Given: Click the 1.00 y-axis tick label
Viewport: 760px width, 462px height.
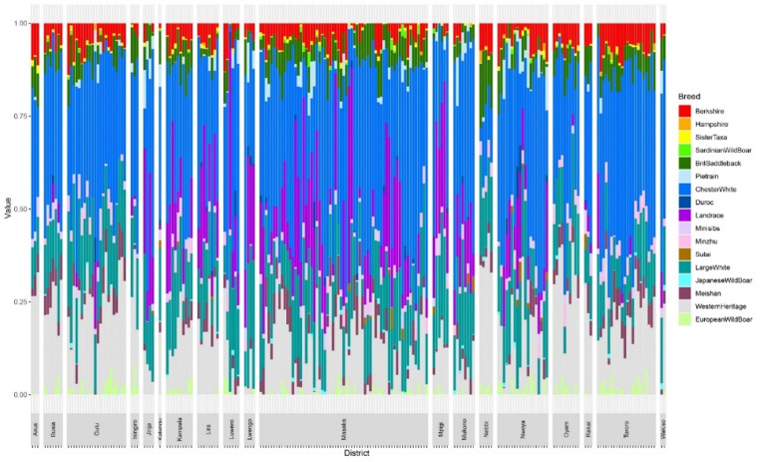Looking at the screenshot, I should [19, 23].
